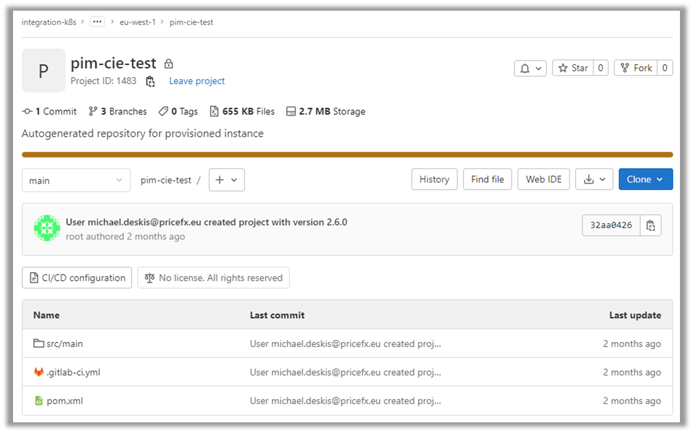693x433 pixels.
Task: Click the project avatar letter P
Action: click(43, 70)
